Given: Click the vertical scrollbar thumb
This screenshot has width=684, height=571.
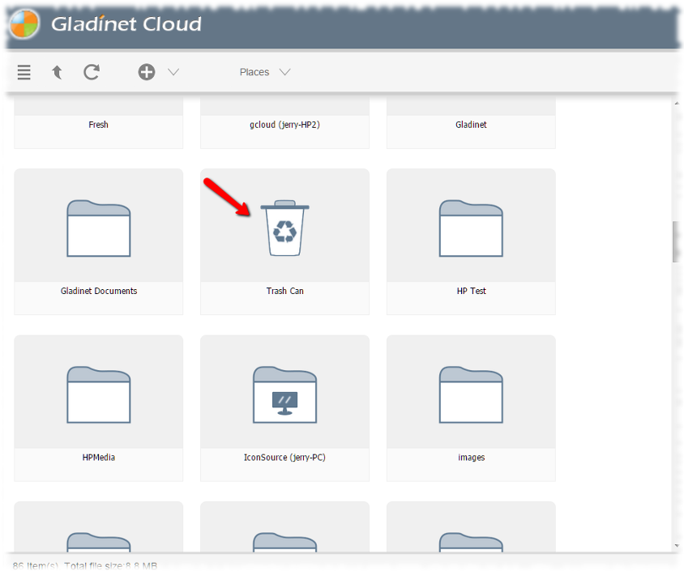Looking at the screenshot, I should pos(676,241).
